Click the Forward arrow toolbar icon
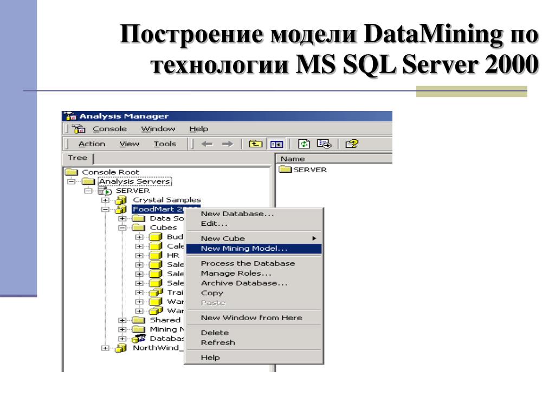Viewport: 555px width, 416px height. point(228,144)
